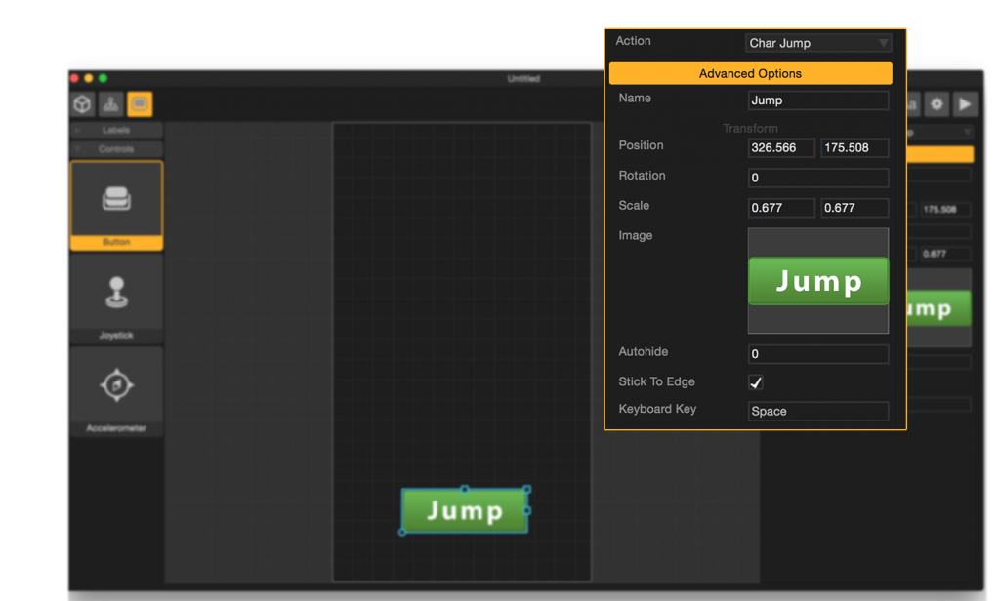This screenshot has width=1000, height=601.
Task: Collapse the Advanced Options header
Action: [x=750, y=73]
